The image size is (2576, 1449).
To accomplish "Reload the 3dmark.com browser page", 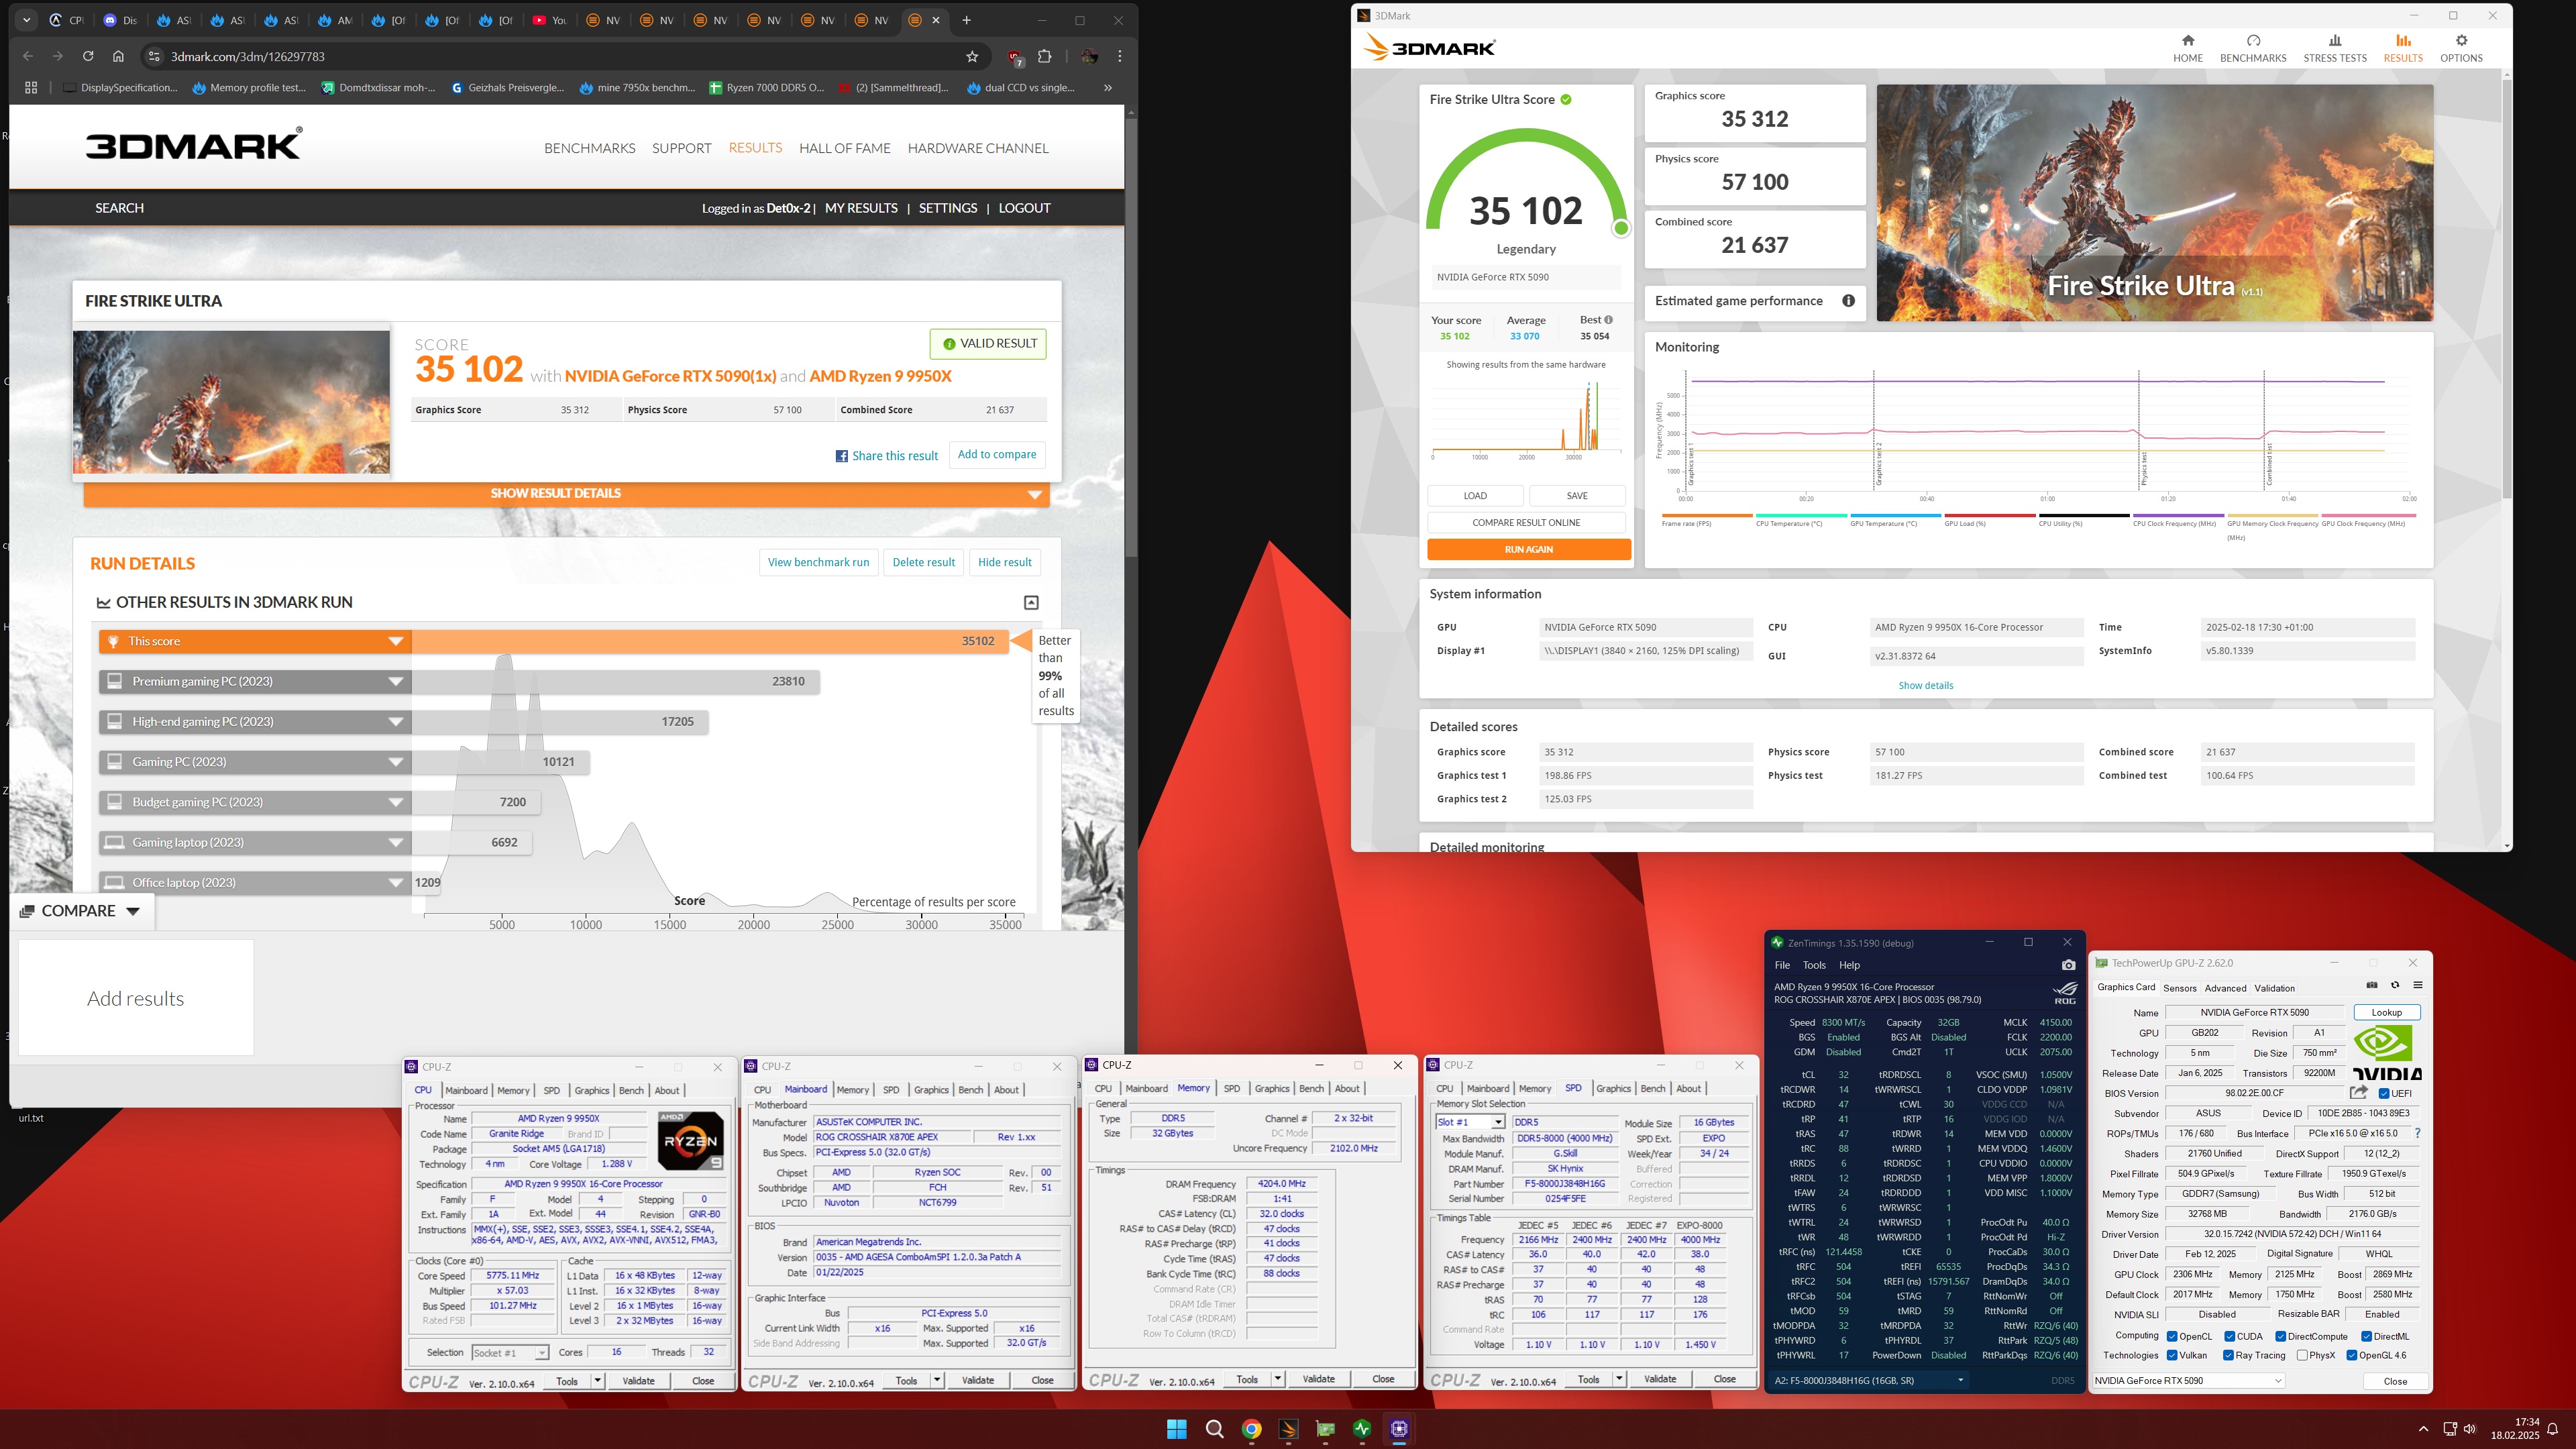I will coord(88,56).
